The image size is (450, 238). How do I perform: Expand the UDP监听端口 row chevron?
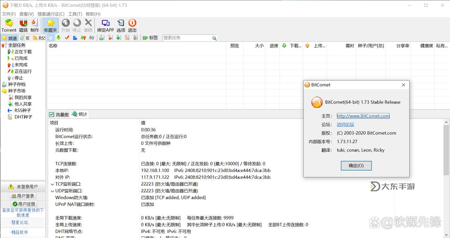(52, 191)
